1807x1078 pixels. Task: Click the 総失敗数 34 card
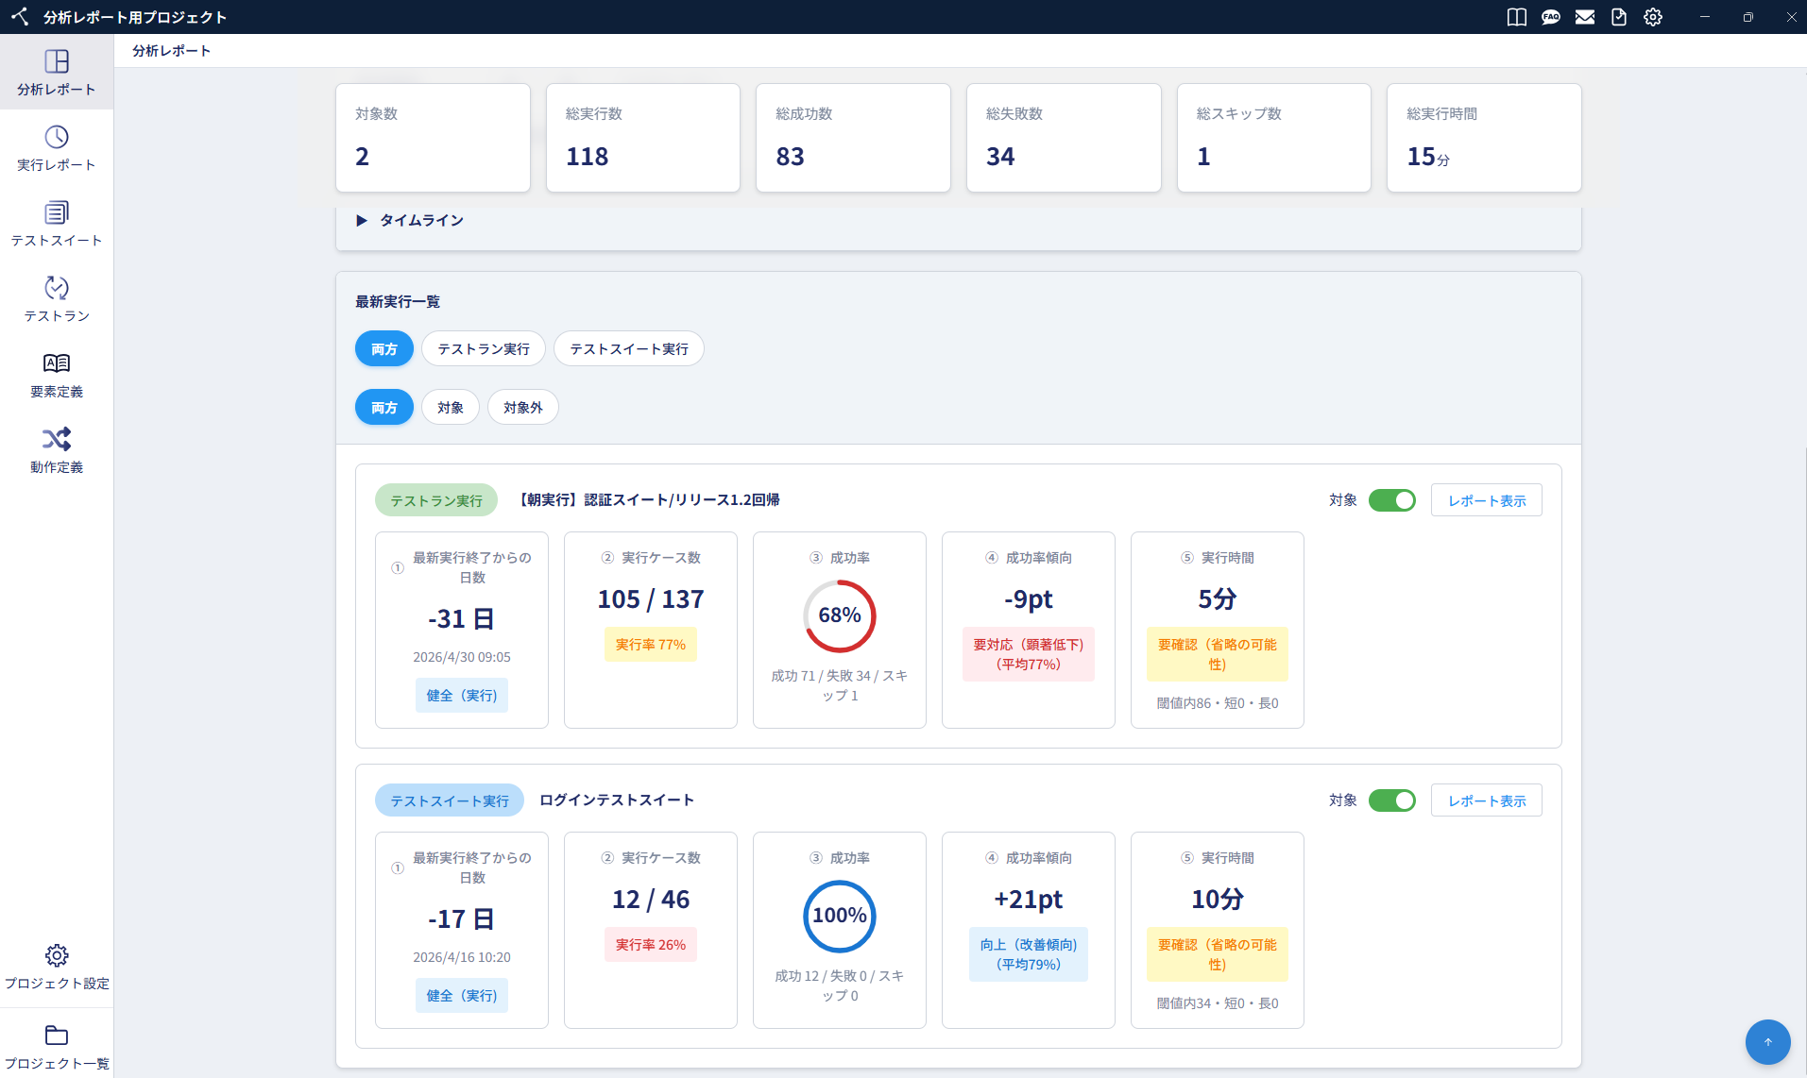(1064, 138)
